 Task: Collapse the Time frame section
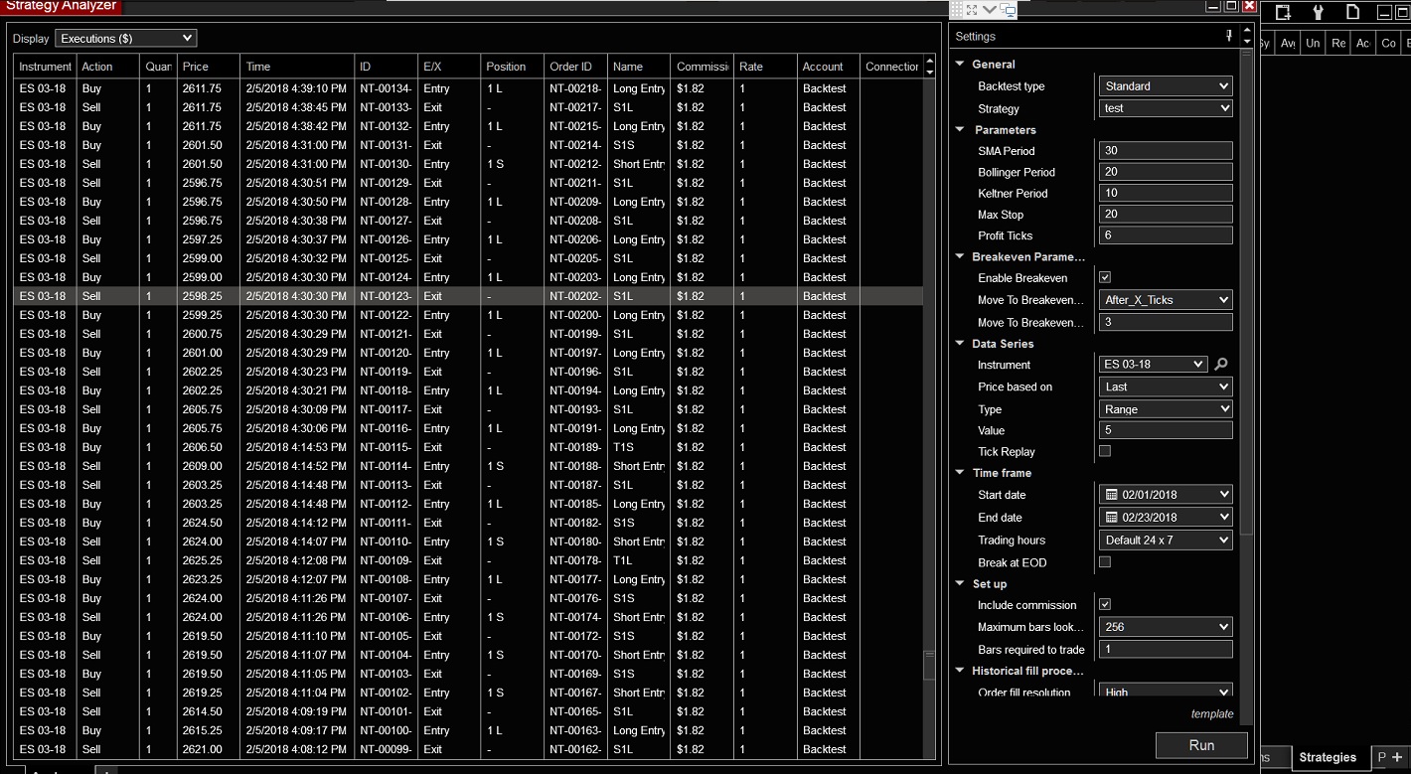click(x=960, y=473)
